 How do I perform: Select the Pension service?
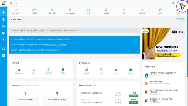(142, 11)
